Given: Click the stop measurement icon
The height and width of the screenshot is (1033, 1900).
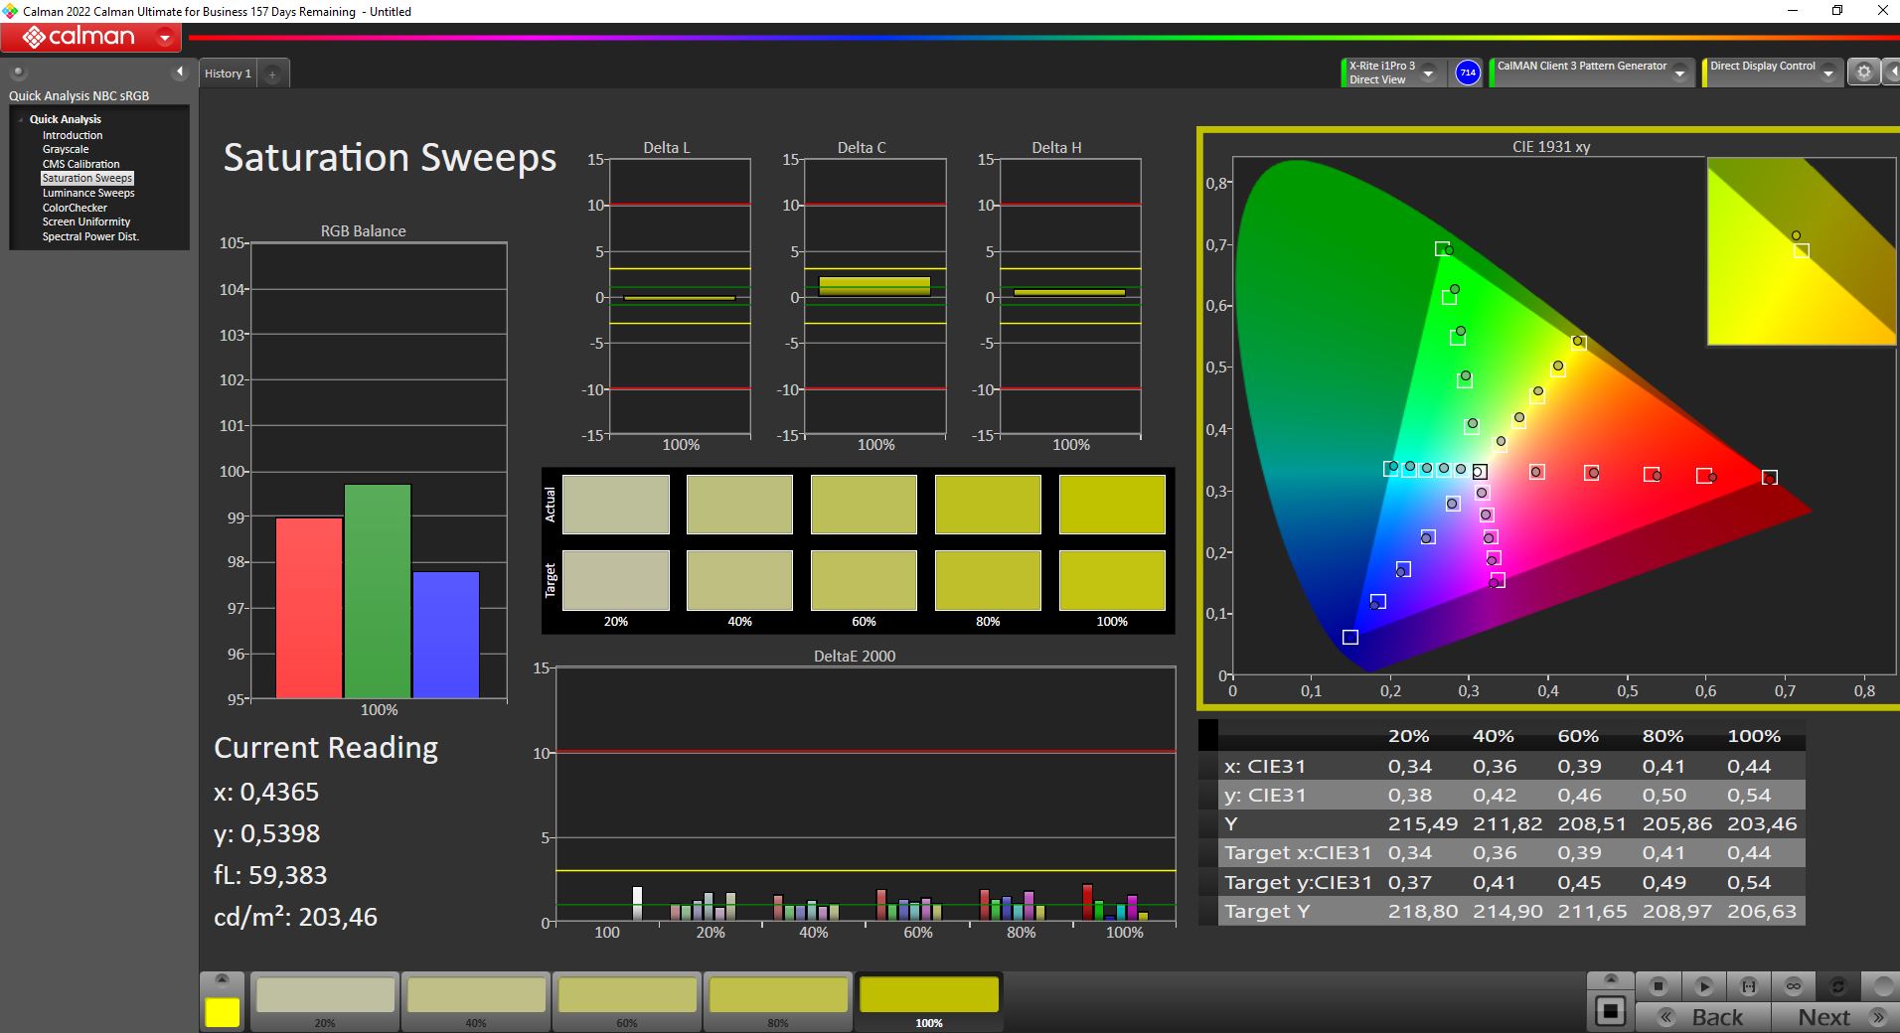Looking at the screenshot, I should click(x=1659, y=986).
